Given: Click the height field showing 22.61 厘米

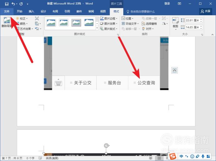Looking at the screenshot, I should [192, 20].
